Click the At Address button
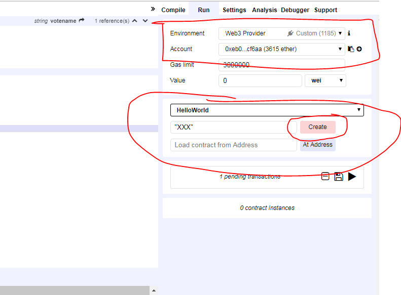Image resolution: width=401 pixels, height=295 pixels. (318, 145)
